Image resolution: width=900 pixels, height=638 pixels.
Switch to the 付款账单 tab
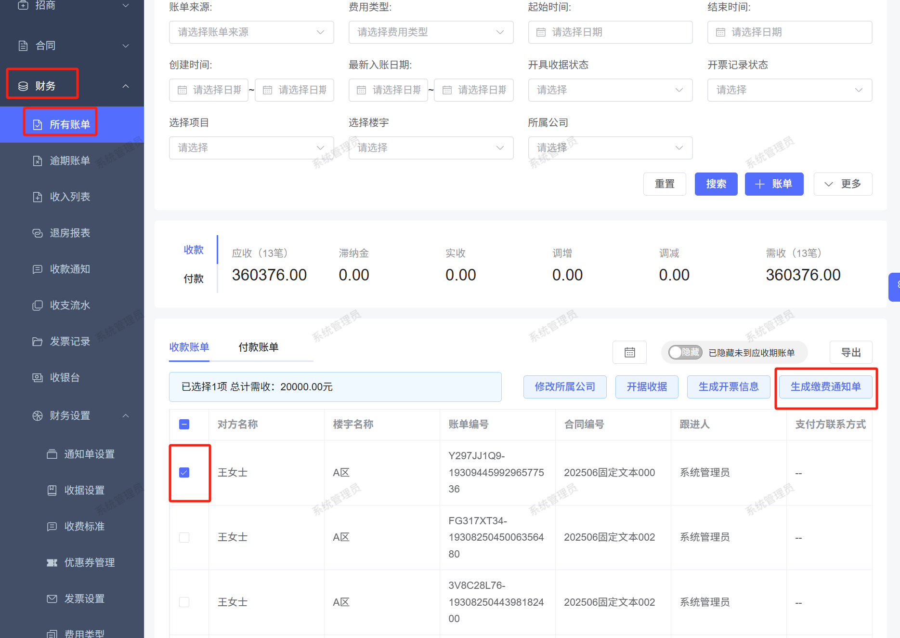tap(258, 347)
